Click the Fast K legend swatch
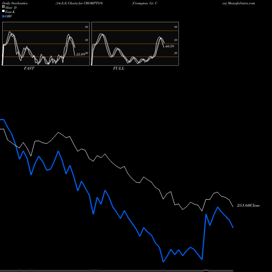 [x=3, y=11]
